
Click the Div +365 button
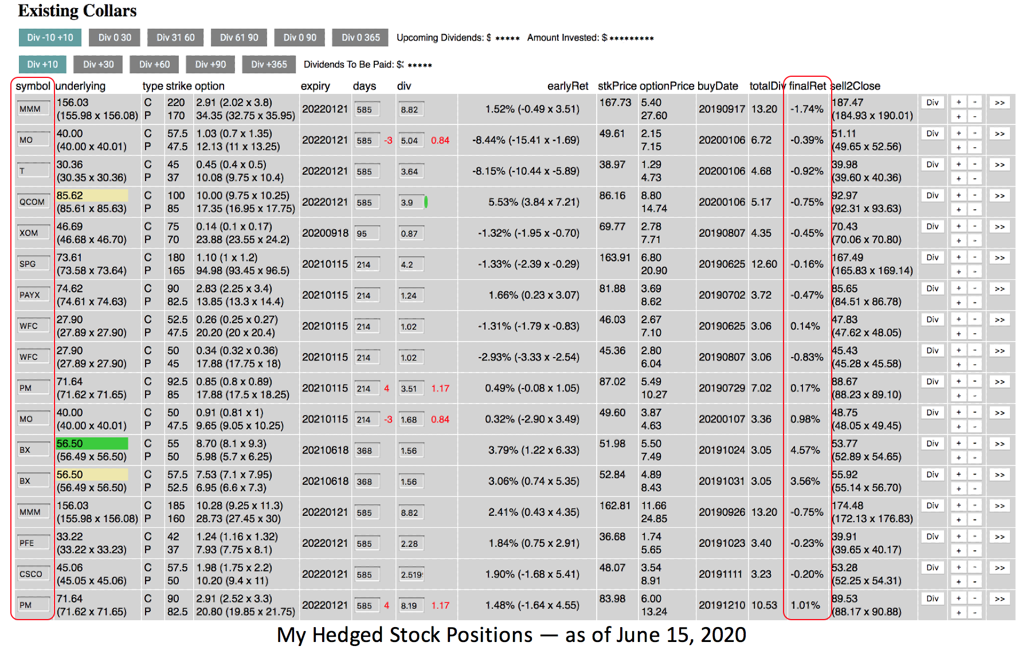(x=269, y=64)
